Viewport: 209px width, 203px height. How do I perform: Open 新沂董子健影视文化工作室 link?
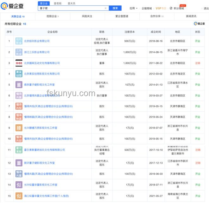39,163
